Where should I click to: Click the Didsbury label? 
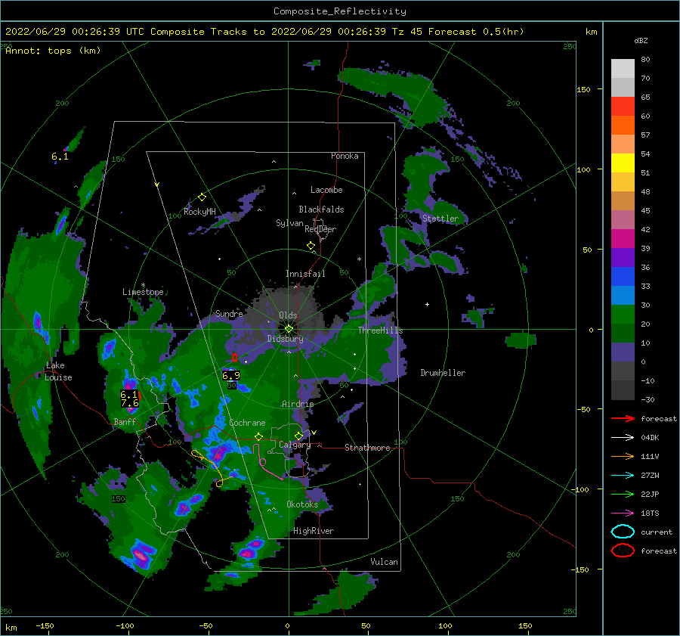pyautogui.click(x=286, y=339)
